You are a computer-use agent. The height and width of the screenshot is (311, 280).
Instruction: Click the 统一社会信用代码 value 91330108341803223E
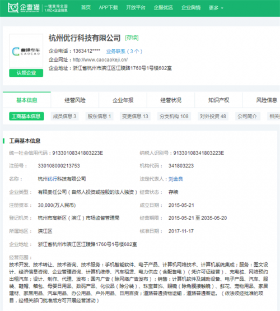77,153
